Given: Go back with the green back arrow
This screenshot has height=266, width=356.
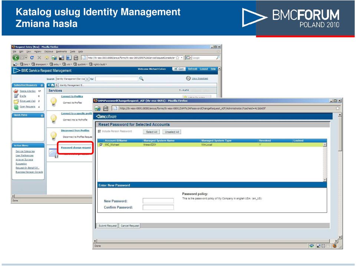Looking at the screenshot, I should click(16, 58).
